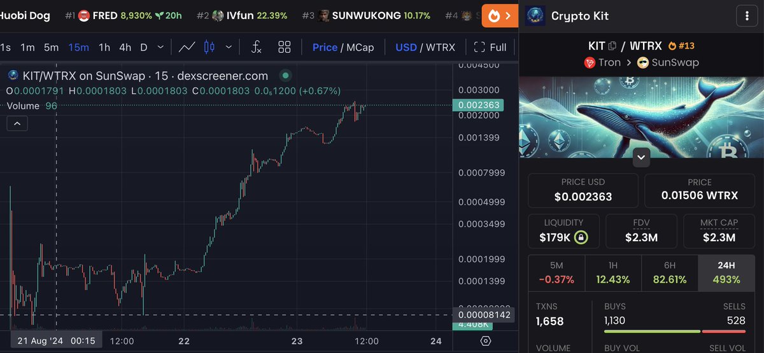Click the liquidity lock icon
764x353 pixels.
click(x=580, y=238)
